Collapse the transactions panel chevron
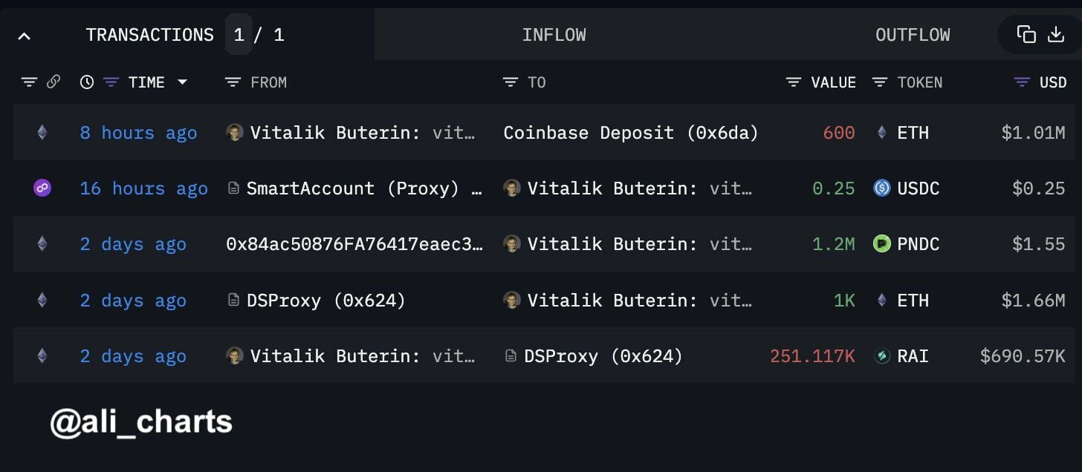 click(x=24, y=36)
